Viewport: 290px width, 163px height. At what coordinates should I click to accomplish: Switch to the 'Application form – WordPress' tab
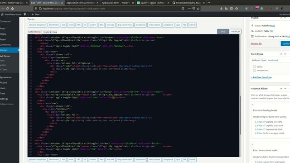click(x=118, y=3)
